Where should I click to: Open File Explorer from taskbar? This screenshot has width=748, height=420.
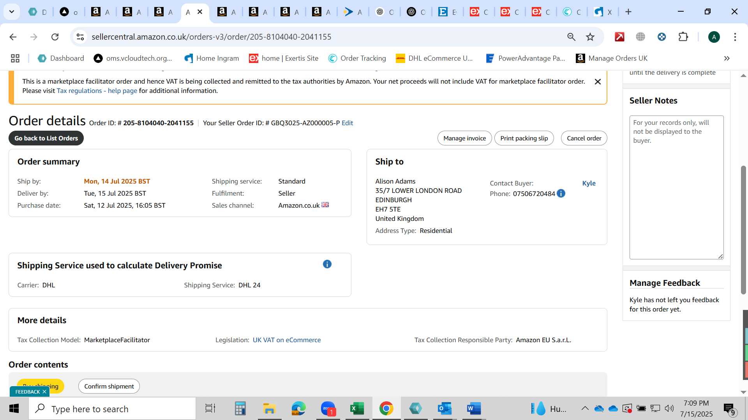click(x=269, y=409)
